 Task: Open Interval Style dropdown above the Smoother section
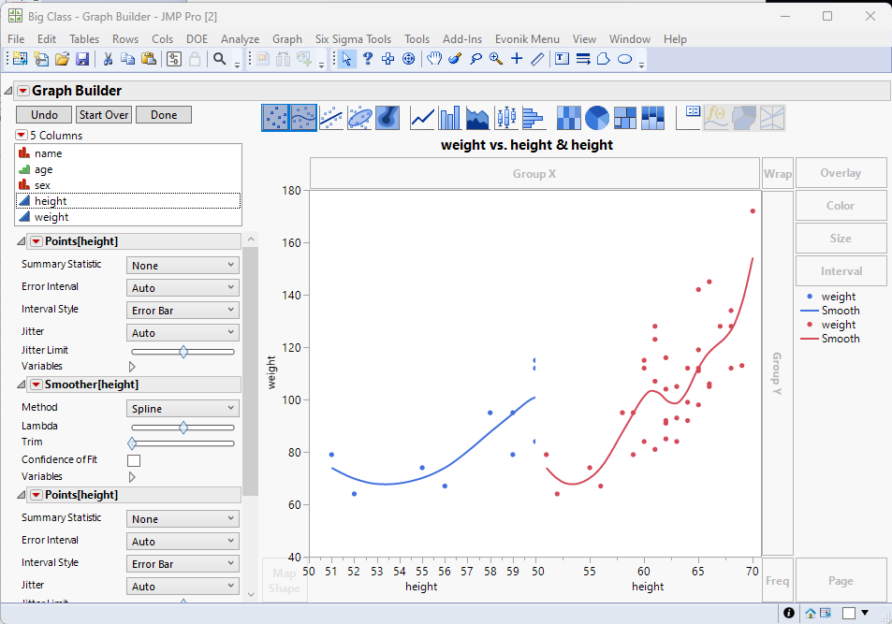(182, 310)
